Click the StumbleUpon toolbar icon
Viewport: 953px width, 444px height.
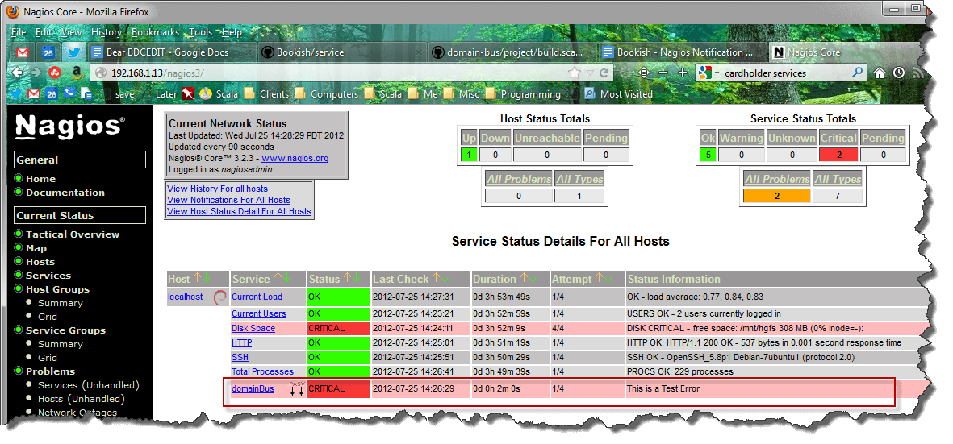[53, 73]
